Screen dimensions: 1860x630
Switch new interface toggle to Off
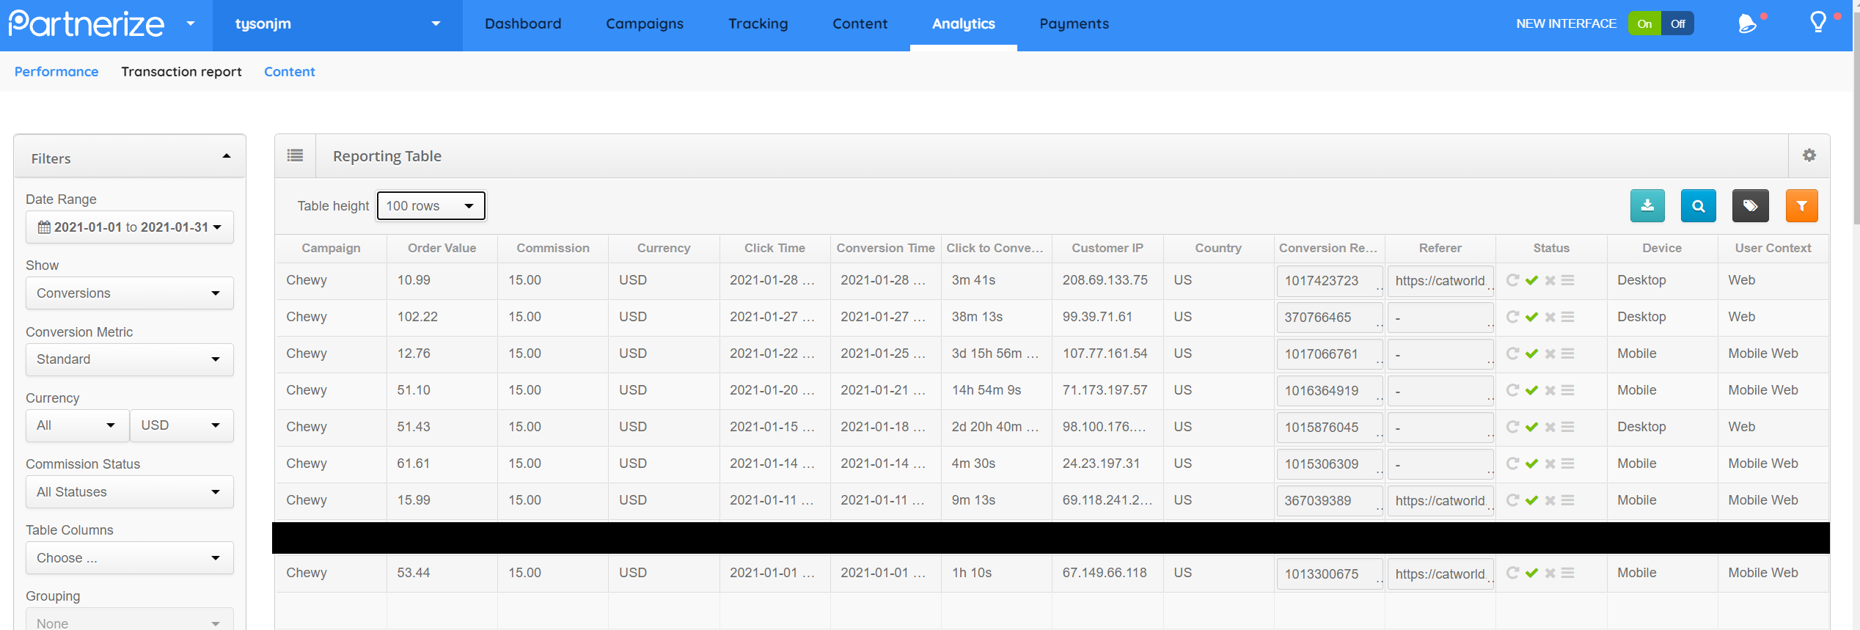tap(1677, 23)
